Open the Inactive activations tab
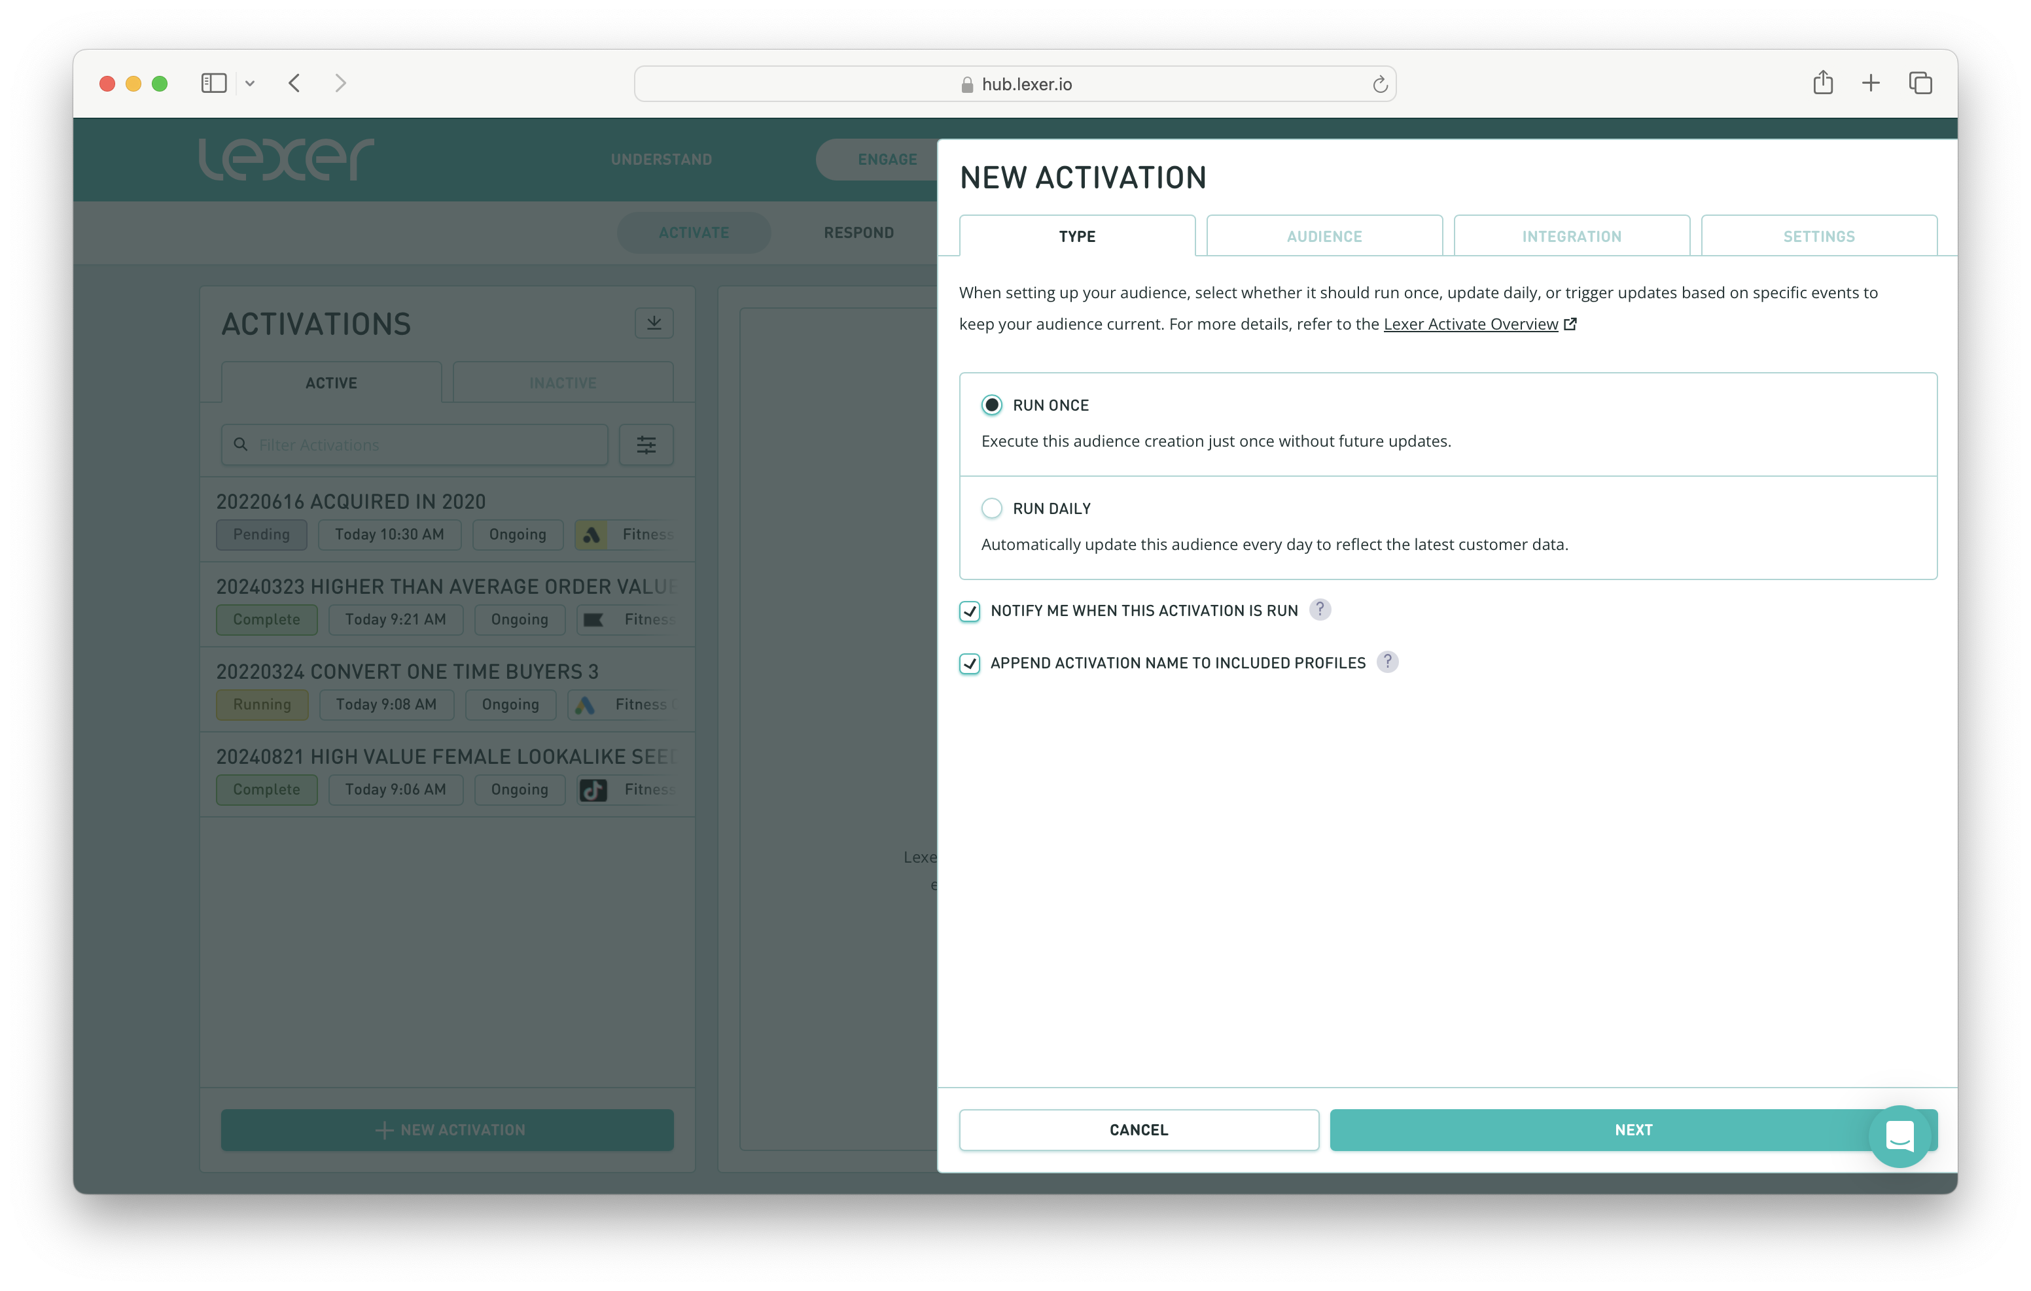The height and width of the screenshot is (1291, 2031). click(563, 383)
